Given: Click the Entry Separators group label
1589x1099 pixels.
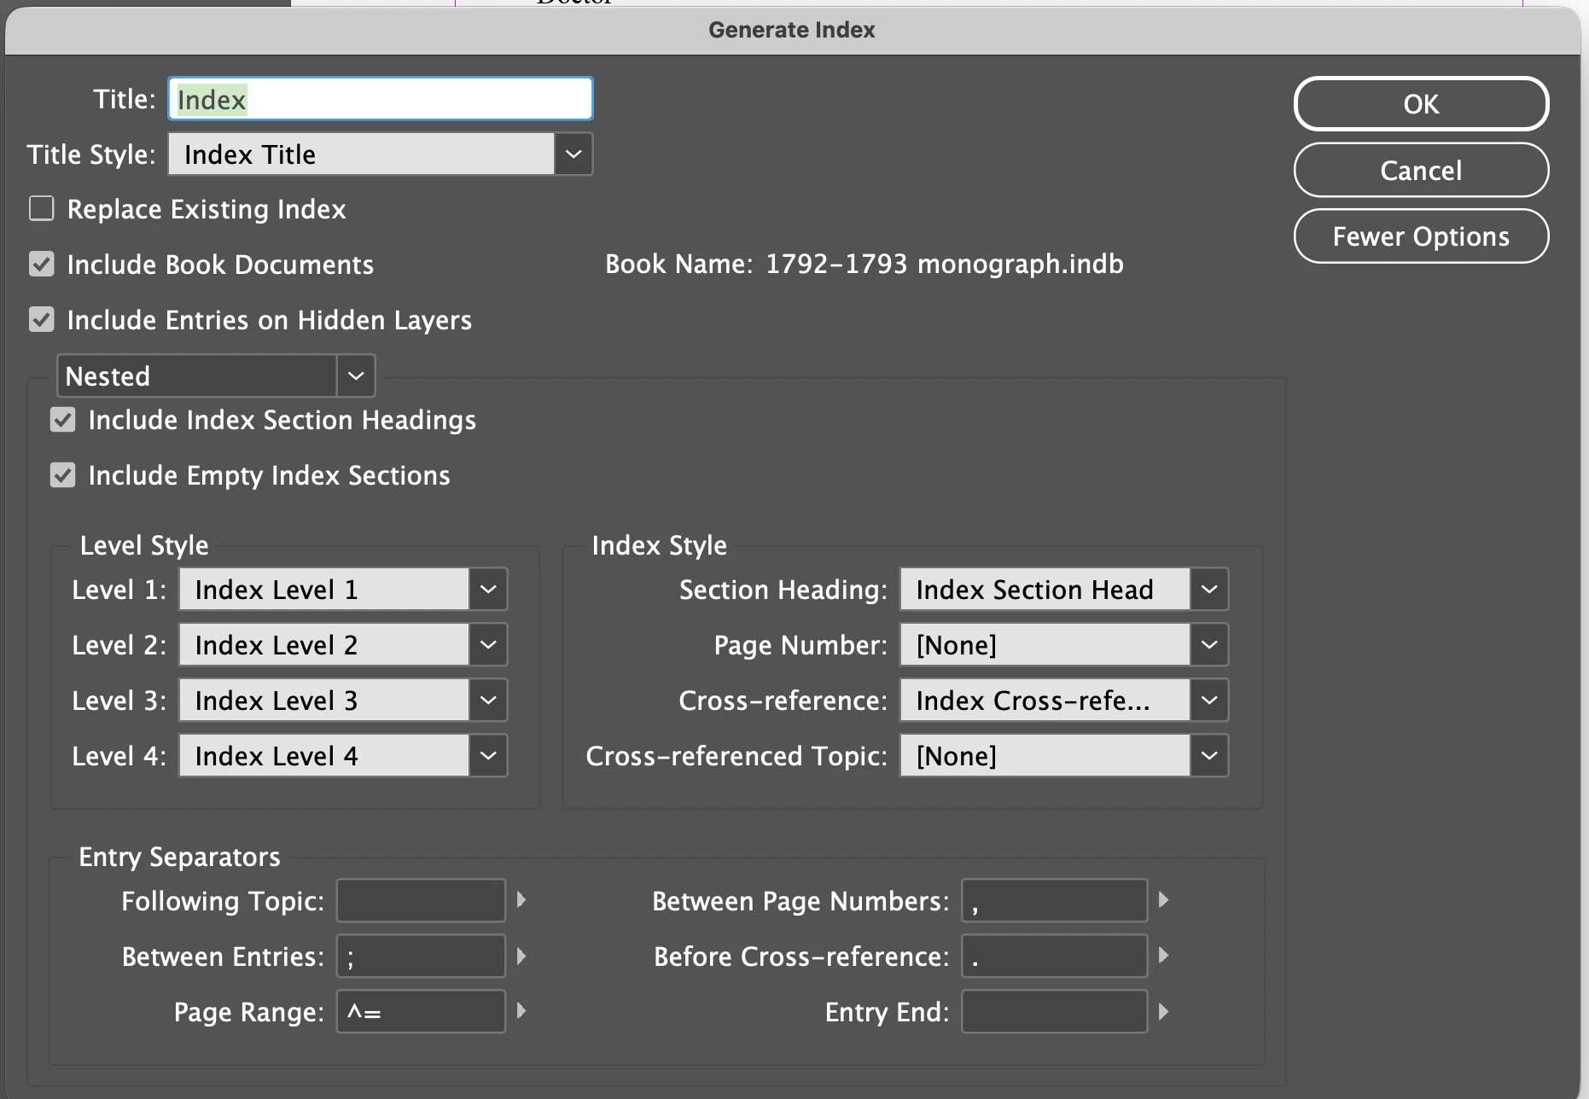Looking at the screenshot, I should point(179,857).
